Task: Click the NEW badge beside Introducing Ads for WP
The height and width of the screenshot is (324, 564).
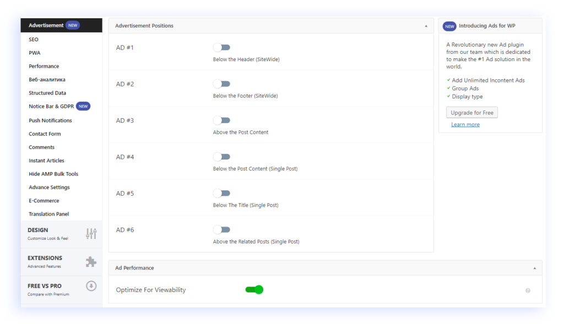Action: click(x=449, y=26)
